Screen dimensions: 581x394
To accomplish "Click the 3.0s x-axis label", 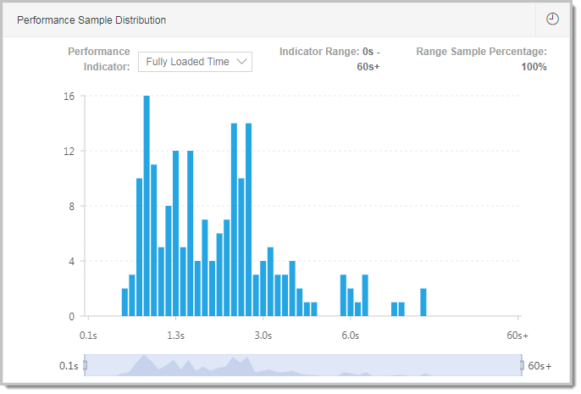I will [263, 336].
